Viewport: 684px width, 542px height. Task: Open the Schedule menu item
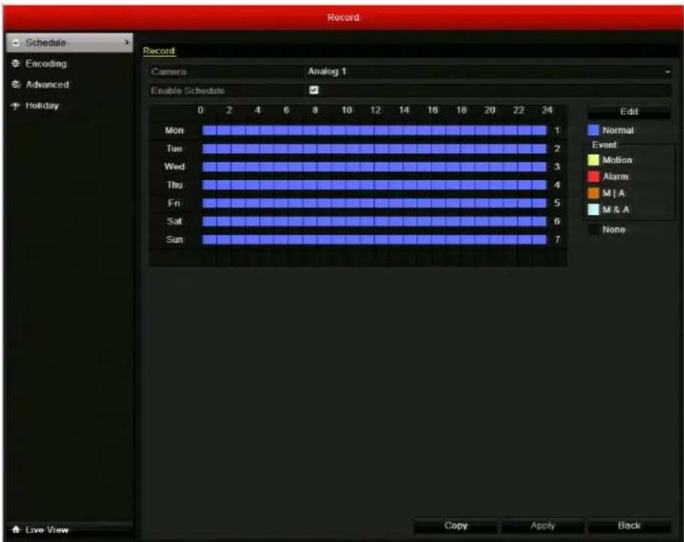click(x=70, y=43)
